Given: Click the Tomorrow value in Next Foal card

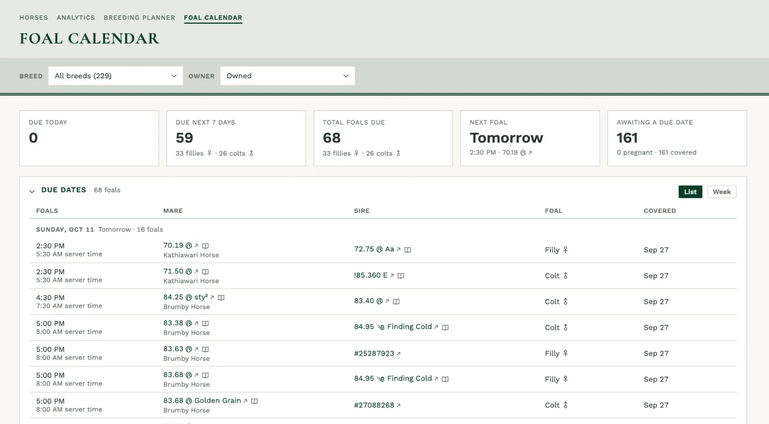Looking at the screenshot, I should pyautogui.click(x=507, y=138).
